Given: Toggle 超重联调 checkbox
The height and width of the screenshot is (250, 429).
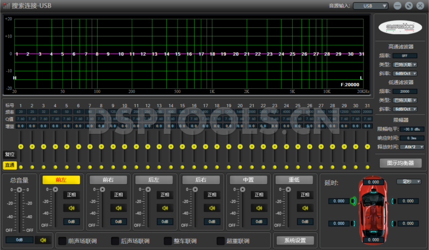Looking at the screenshot, I should click(x=220, y=241).
